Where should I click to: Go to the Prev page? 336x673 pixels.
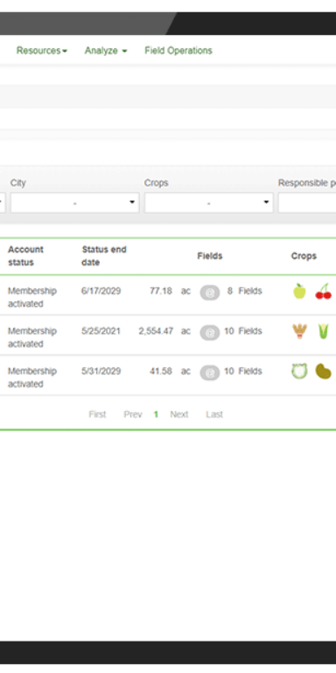pyautogui.click(x=133, y=414)
